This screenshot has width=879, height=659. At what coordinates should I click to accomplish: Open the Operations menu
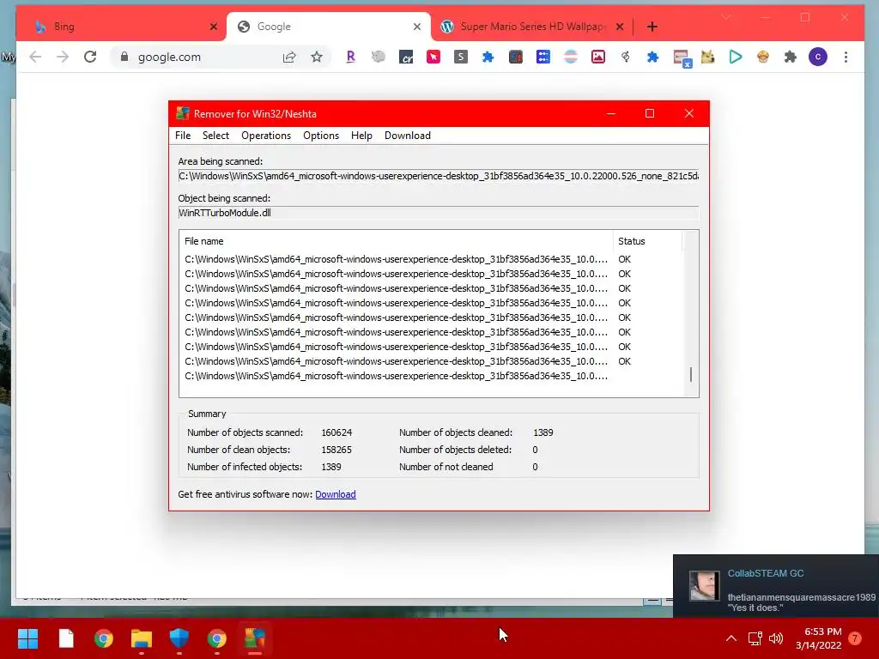(266, 136)
